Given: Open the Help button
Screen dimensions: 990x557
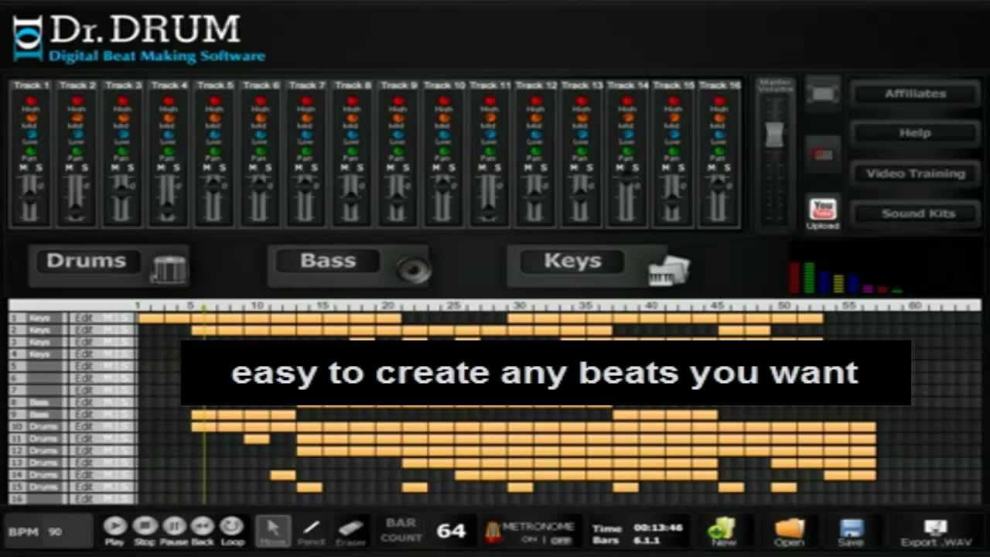Looking at the screenshot, I should pos(915,133).
